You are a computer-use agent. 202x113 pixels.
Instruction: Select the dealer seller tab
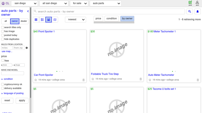click(24, 21)
